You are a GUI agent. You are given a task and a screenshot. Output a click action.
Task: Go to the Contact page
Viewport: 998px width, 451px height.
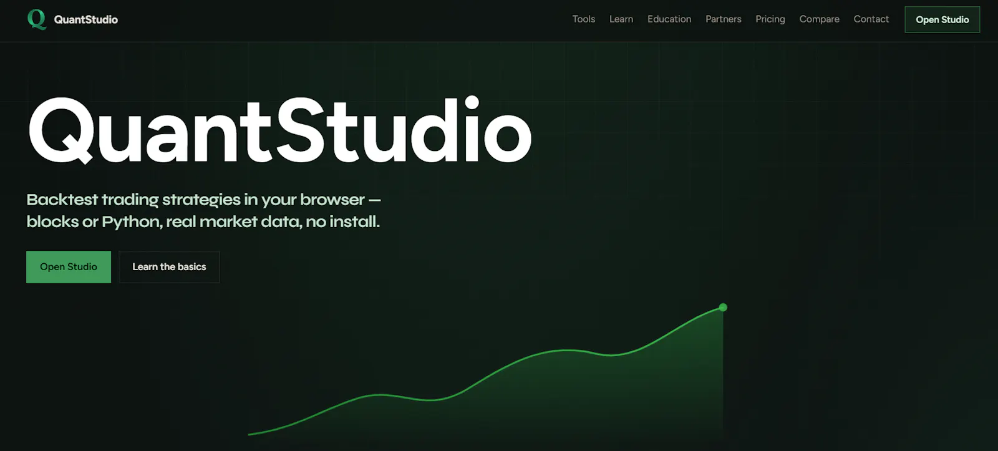(x=871, y=19)
